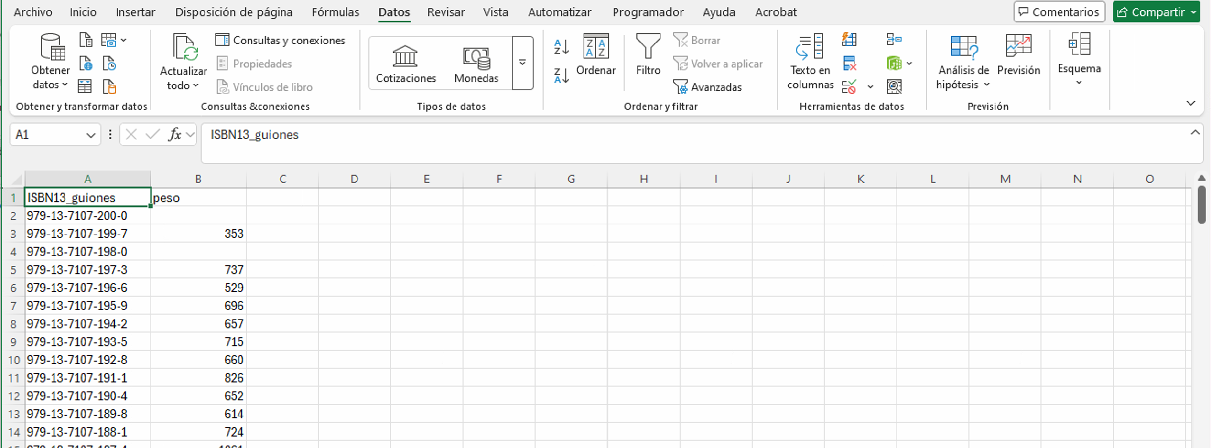
Task: Select column B header
Action: click(x=198, y=179)
